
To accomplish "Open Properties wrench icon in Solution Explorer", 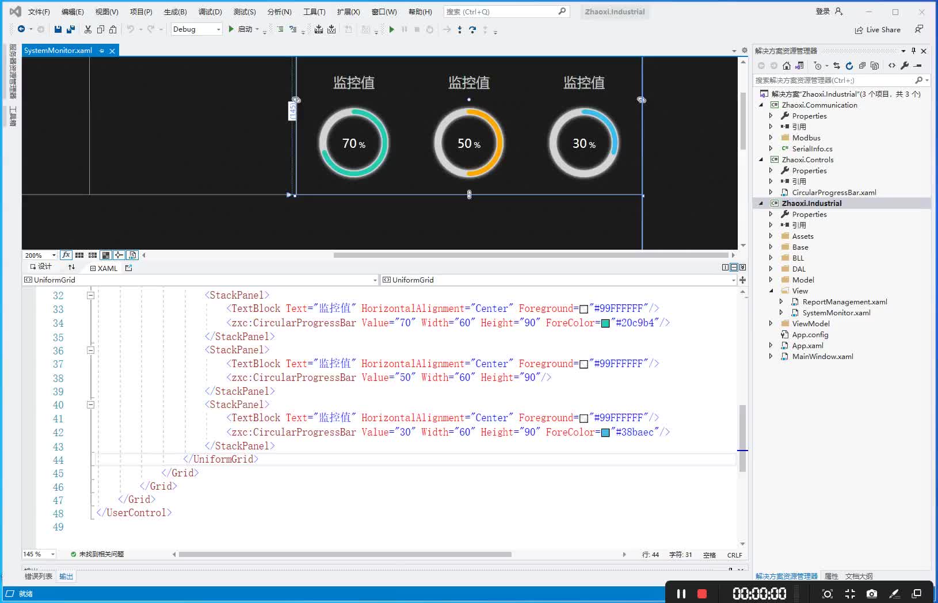I will pyautogui.click(x=905, y=66).
